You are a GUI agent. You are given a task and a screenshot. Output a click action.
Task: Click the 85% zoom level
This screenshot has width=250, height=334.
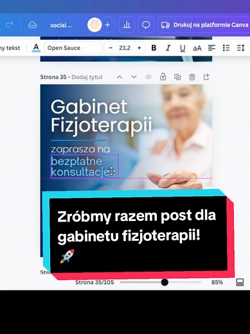pyautogui.click(x=217, y=282)
